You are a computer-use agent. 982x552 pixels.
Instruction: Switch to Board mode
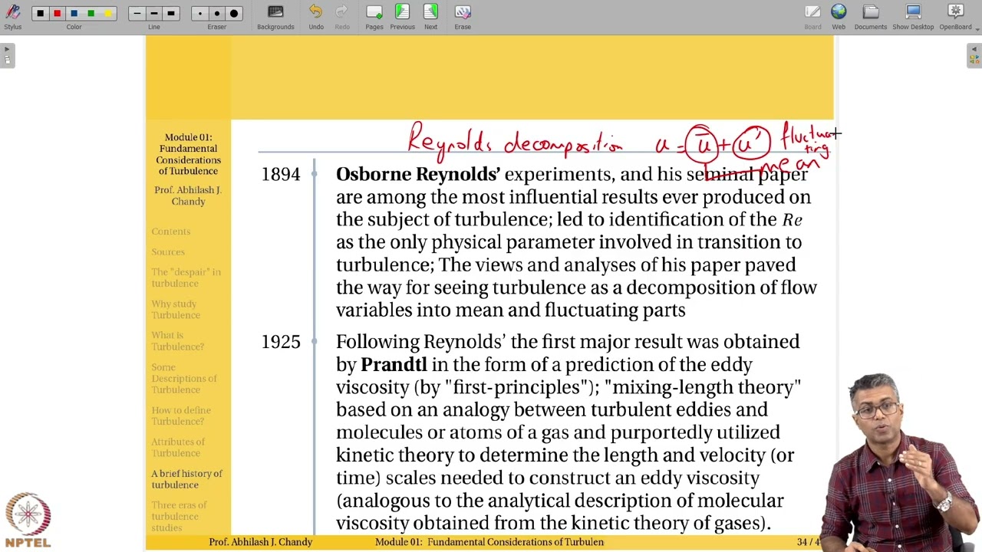(x=812, y=16)
